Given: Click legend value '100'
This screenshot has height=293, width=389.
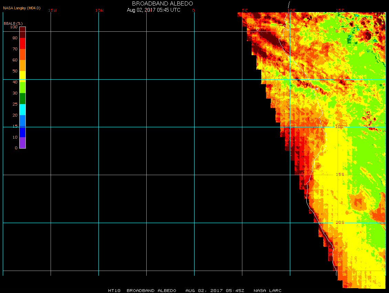Looking at the screenshot, I should click(14, 27).
